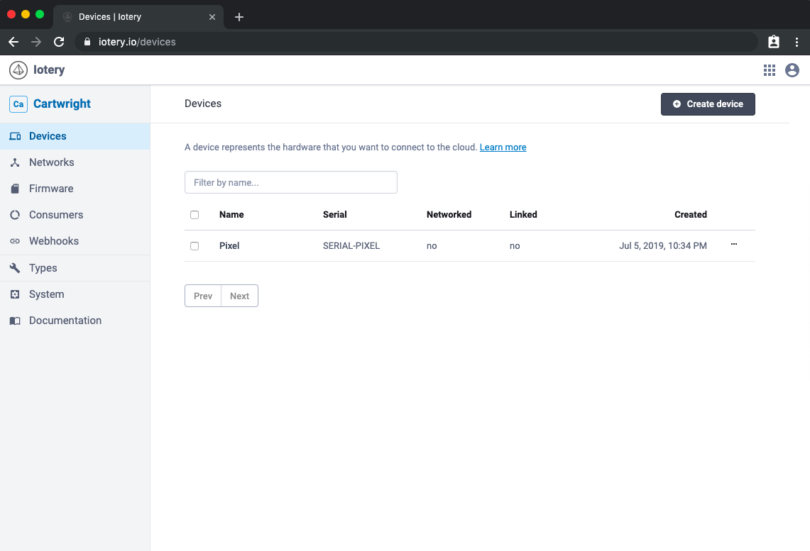
Task: Click the address bar lock icon
Action: pos(87,42)
